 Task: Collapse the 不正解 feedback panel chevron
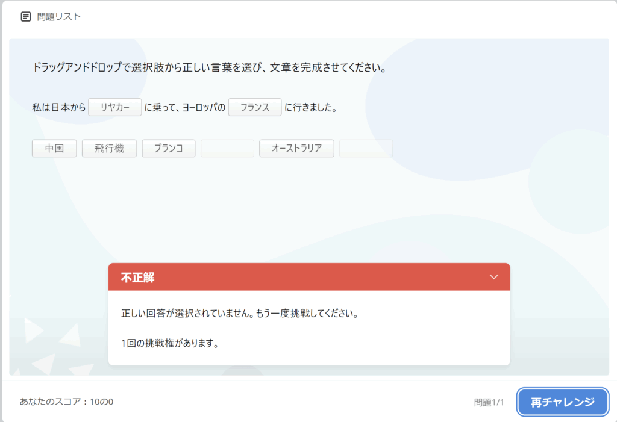[494, 277]
